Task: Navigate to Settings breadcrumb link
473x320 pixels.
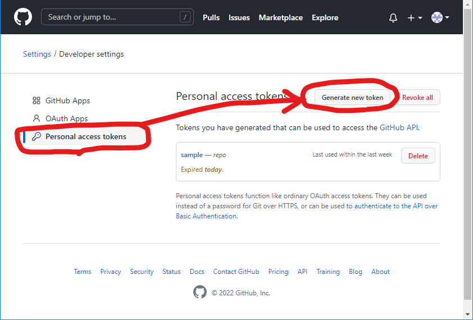Action: [37, 54]
